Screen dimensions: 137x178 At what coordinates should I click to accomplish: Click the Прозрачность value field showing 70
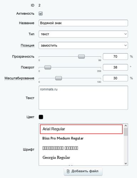115,56
